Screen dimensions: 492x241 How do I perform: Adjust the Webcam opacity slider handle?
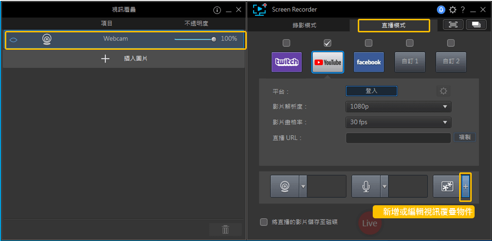[x=214, y=39]
